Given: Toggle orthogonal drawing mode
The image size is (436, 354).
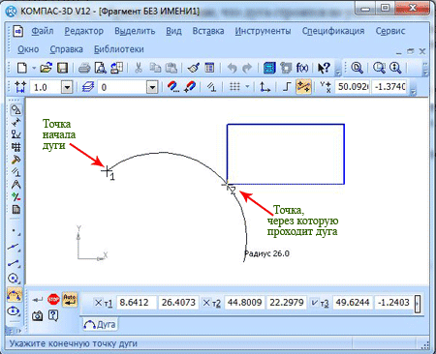Looking at the screenshot, I should coord(287,87).
